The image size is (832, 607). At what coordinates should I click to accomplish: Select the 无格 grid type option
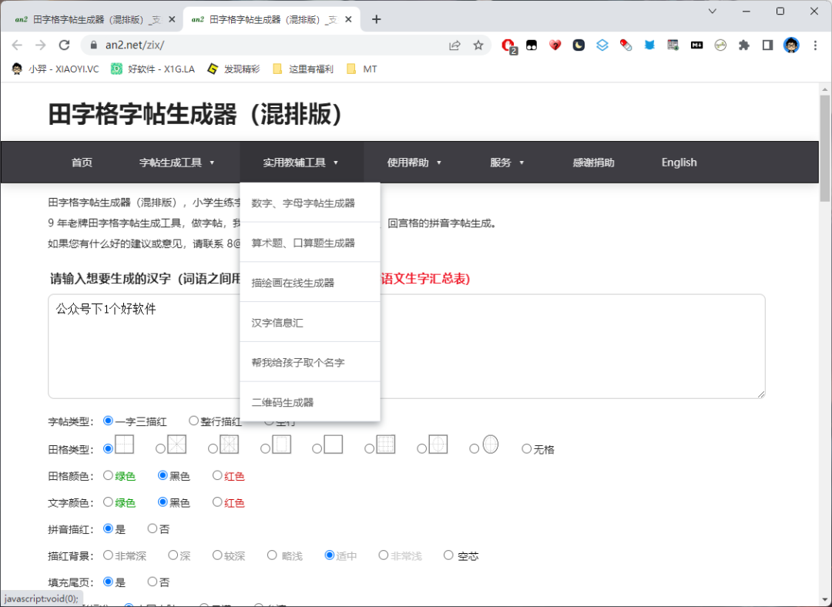(x=527, y=449)
